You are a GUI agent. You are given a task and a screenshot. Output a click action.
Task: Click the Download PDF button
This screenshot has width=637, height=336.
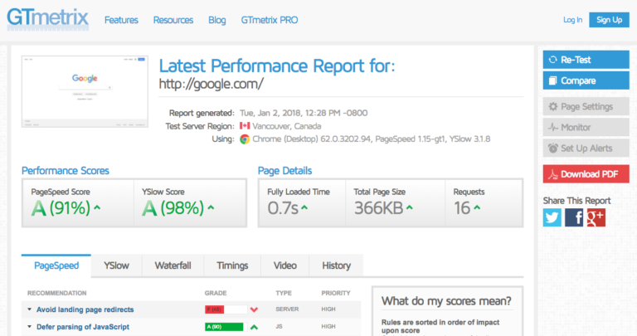(x=586, y=173)
